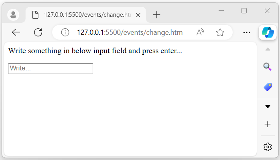280x160 pixels.
Task: Click the page document icon on tab
Action: pyautogui.click(x=35, y=15)
